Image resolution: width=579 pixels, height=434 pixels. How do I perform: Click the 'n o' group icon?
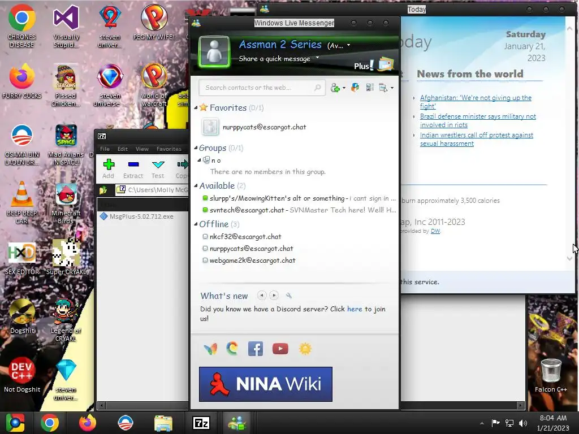[206, 160]
